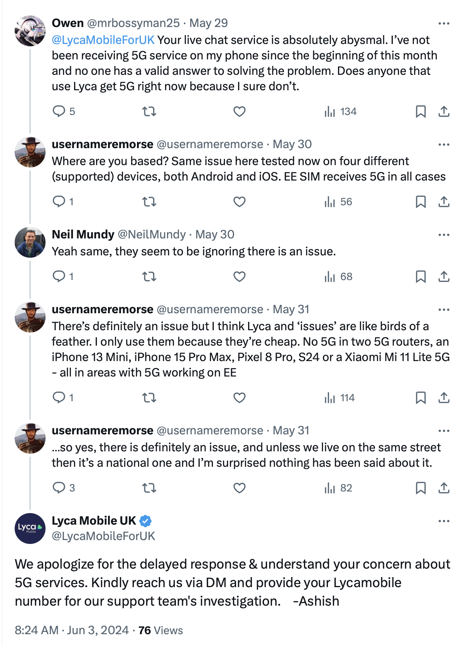The width and height of the screenshot is (463, 645).
Task: Click the Jun 3, 2024 timestamp
Action: [x=98, y=630]
